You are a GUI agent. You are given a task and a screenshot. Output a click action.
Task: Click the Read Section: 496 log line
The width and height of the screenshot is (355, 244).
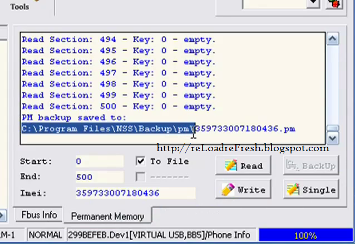coord(119,62)
